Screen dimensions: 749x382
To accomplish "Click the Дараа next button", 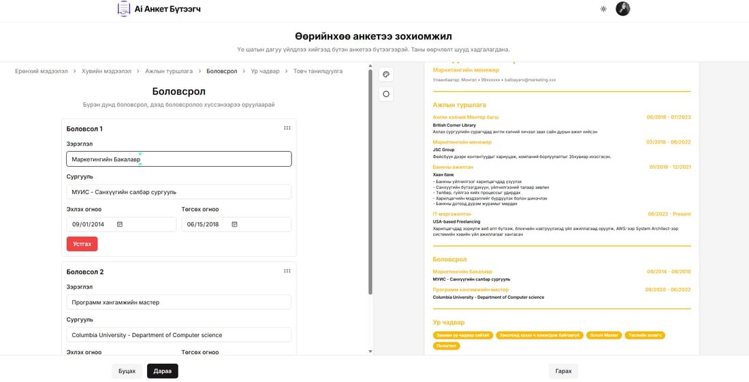I will pos(163,371).
